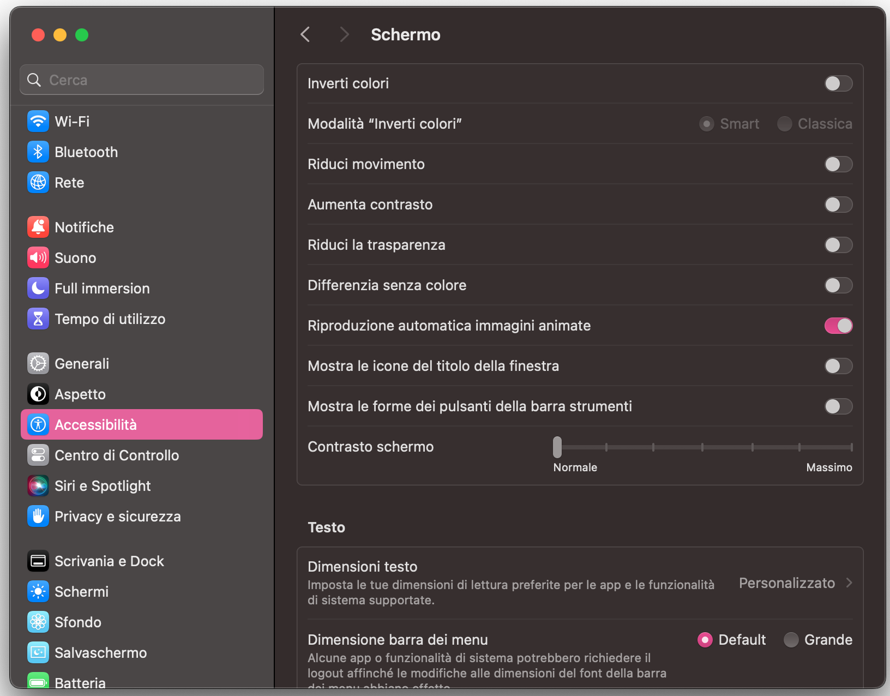Image resolution: width=890 pixels, height=696 pixels.
Task: Enable the Inverti colori toggle
Action: point(838,83)
